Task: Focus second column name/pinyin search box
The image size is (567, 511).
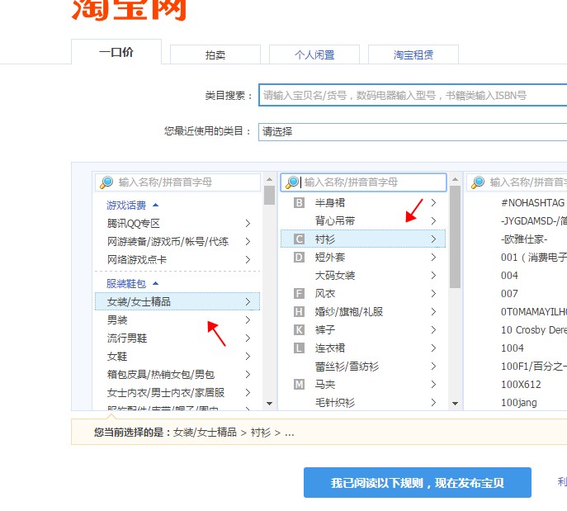Action: click(x=363, y=182)
